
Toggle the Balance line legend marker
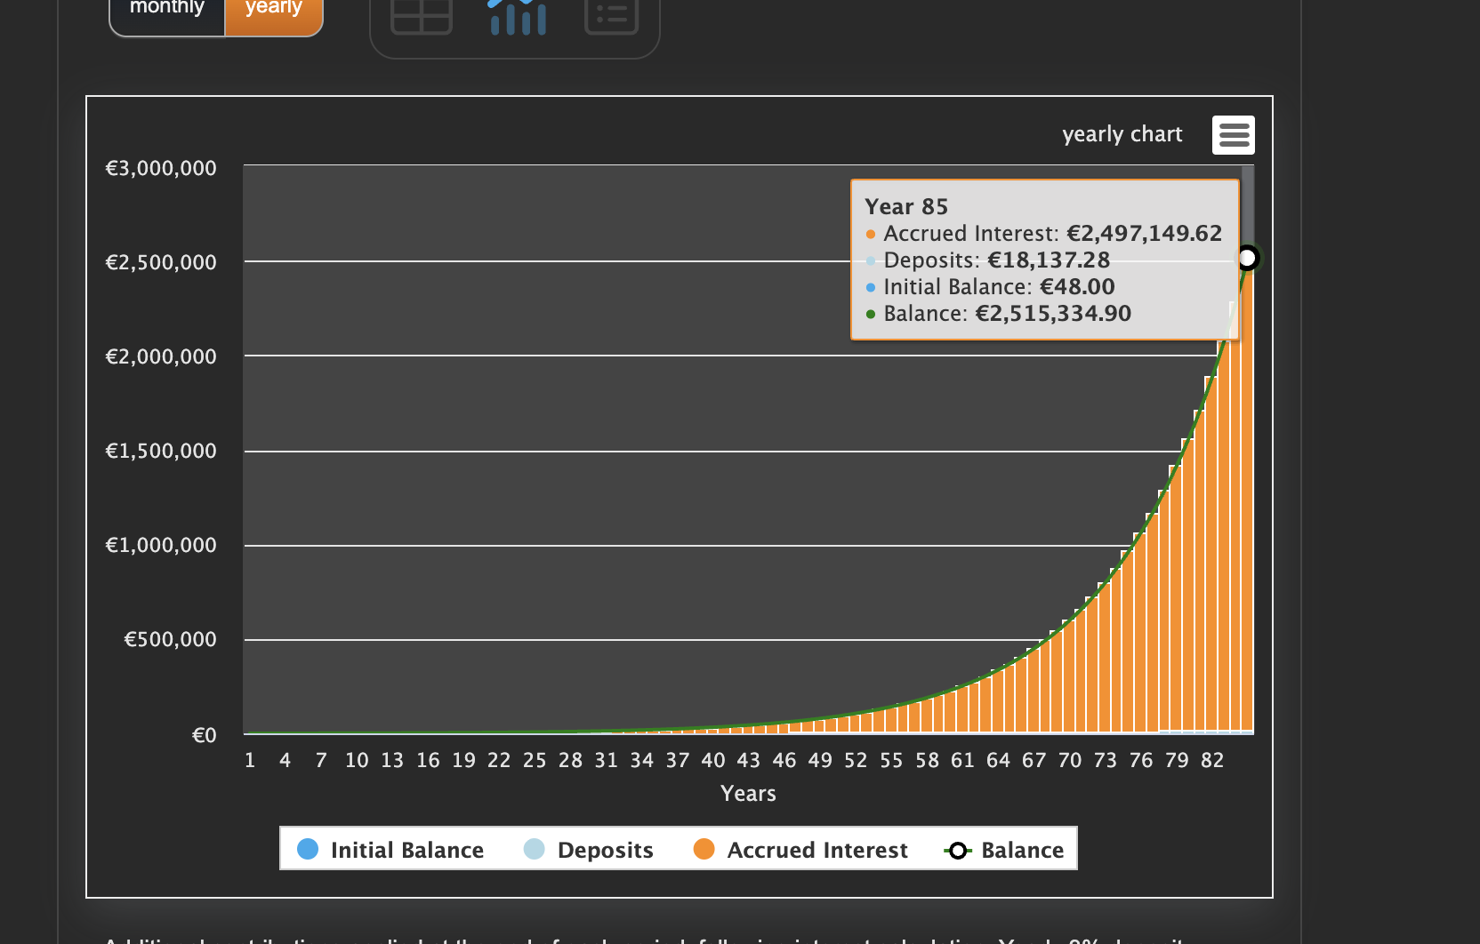[x=957, y=851]
